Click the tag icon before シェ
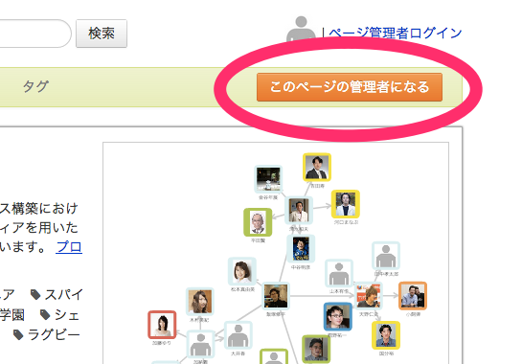This screenshot has width=522, height=364. 45,315
